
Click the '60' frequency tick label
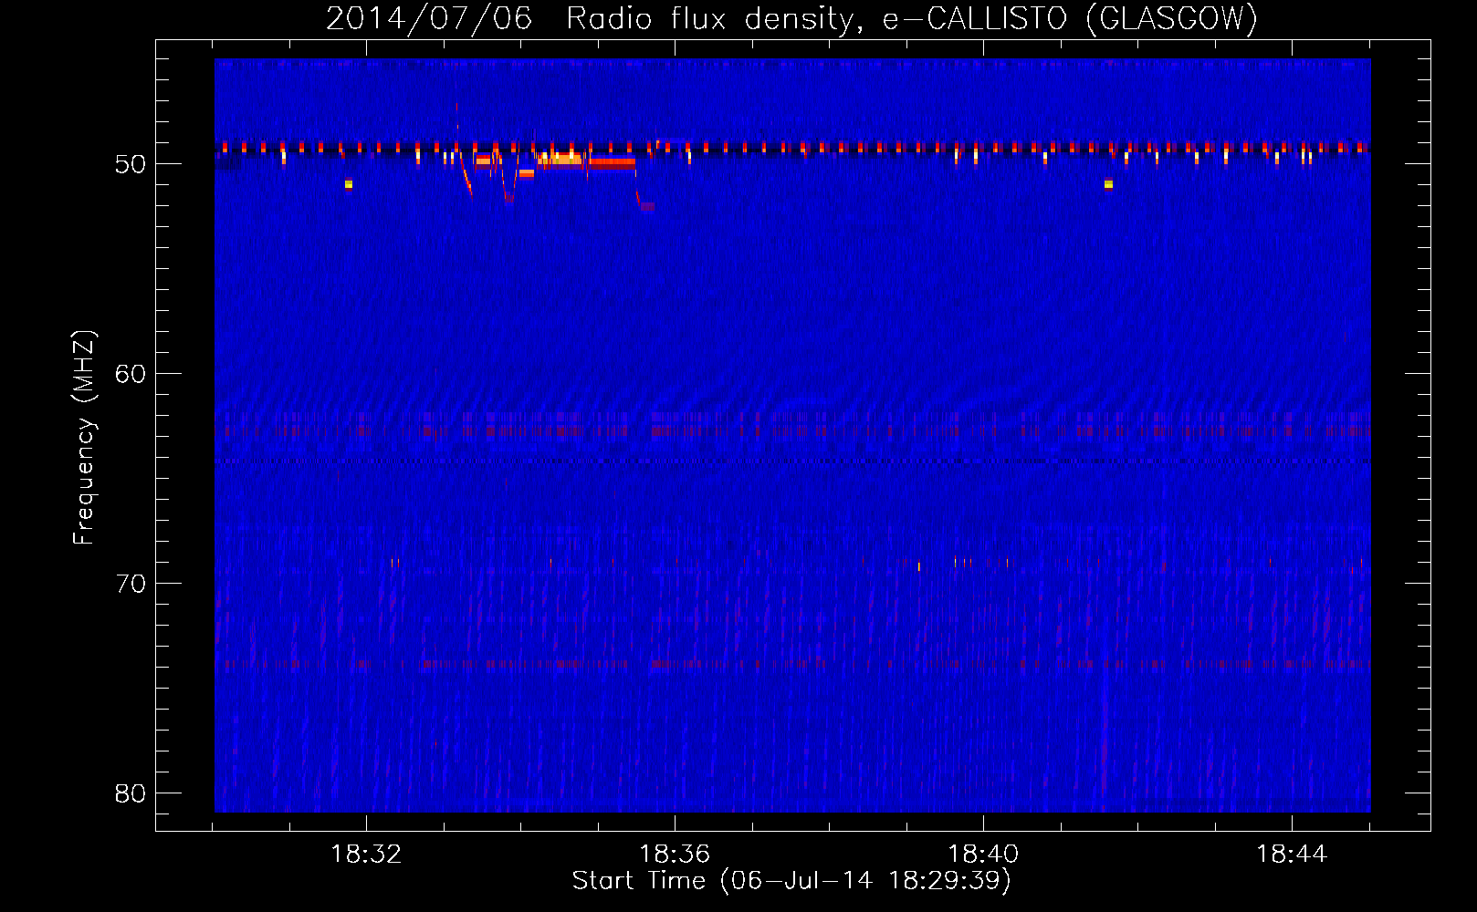click(131, 374)
